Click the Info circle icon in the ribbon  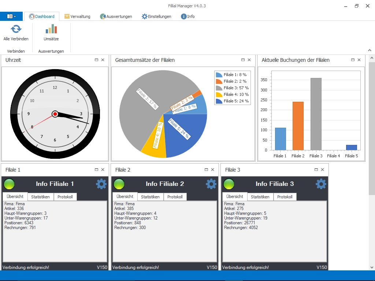point(182,16)
